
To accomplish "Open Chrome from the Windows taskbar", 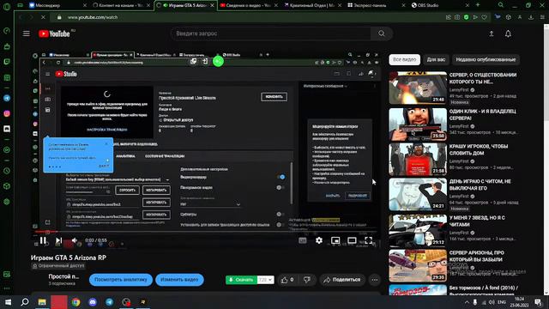I will coord(75,301).
